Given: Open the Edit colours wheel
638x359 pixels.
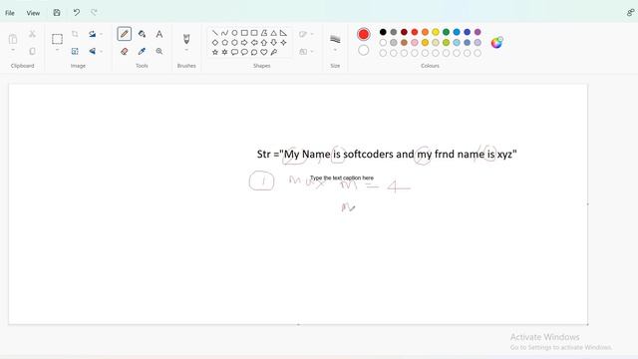Looking at the screenshot, I should coord(496,42).
